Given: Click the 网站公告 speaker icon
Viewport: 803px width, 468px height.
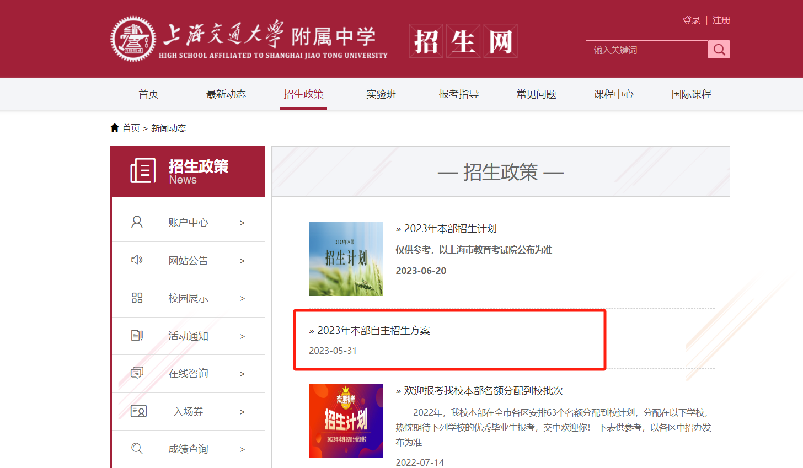Looking at the screenshot, I should click(x=136, y=260).
